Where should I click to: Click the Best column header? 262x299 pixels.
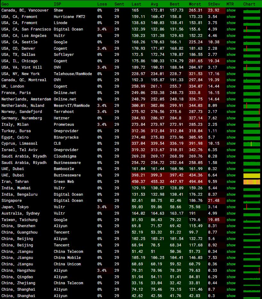pos(175,4)
